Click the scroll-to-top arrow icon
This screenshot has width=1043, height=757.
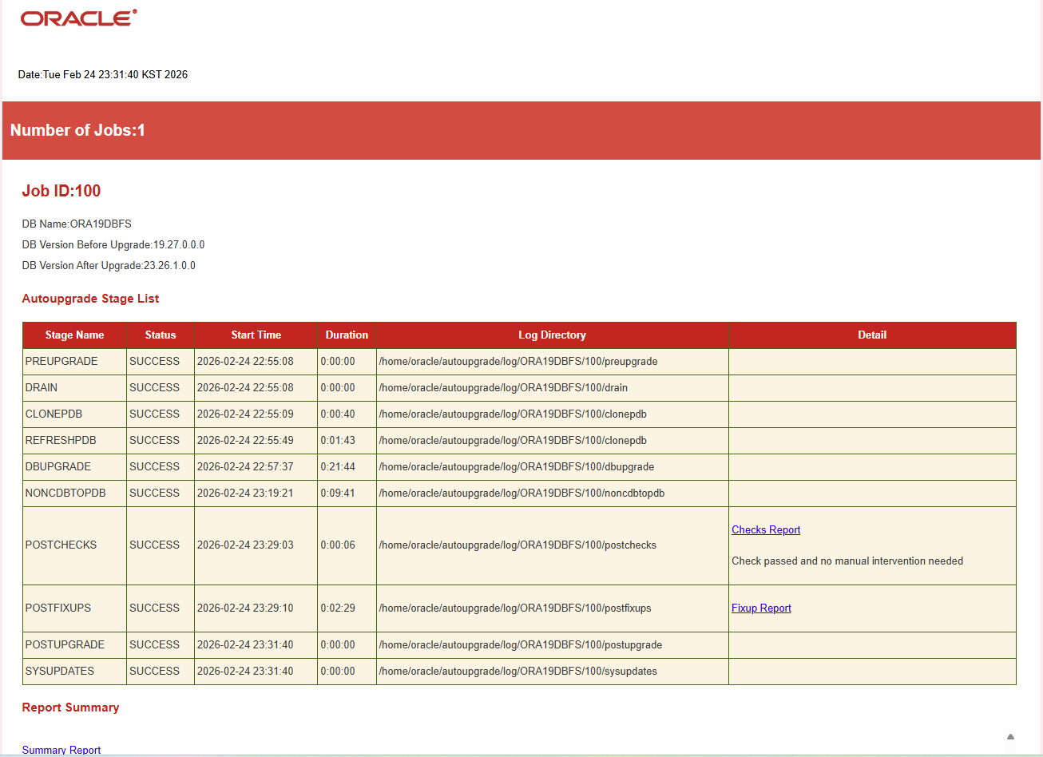pos(1010,736)
